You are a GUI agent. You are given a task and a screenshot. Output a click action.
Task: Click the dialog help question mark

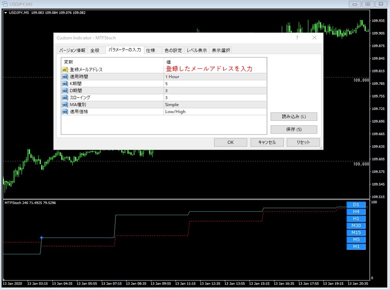tap(297, 38)
